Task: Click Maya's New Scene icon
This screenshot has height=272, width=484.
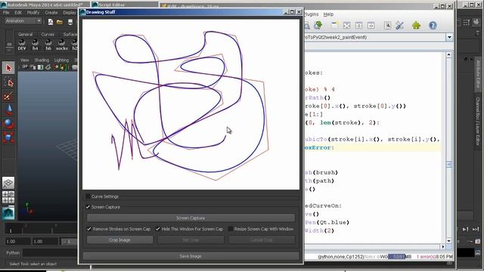Action: [x=51, y=22]
